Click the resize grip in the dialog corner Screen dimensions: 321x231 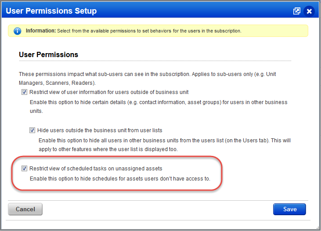click(x=317, y=227)
